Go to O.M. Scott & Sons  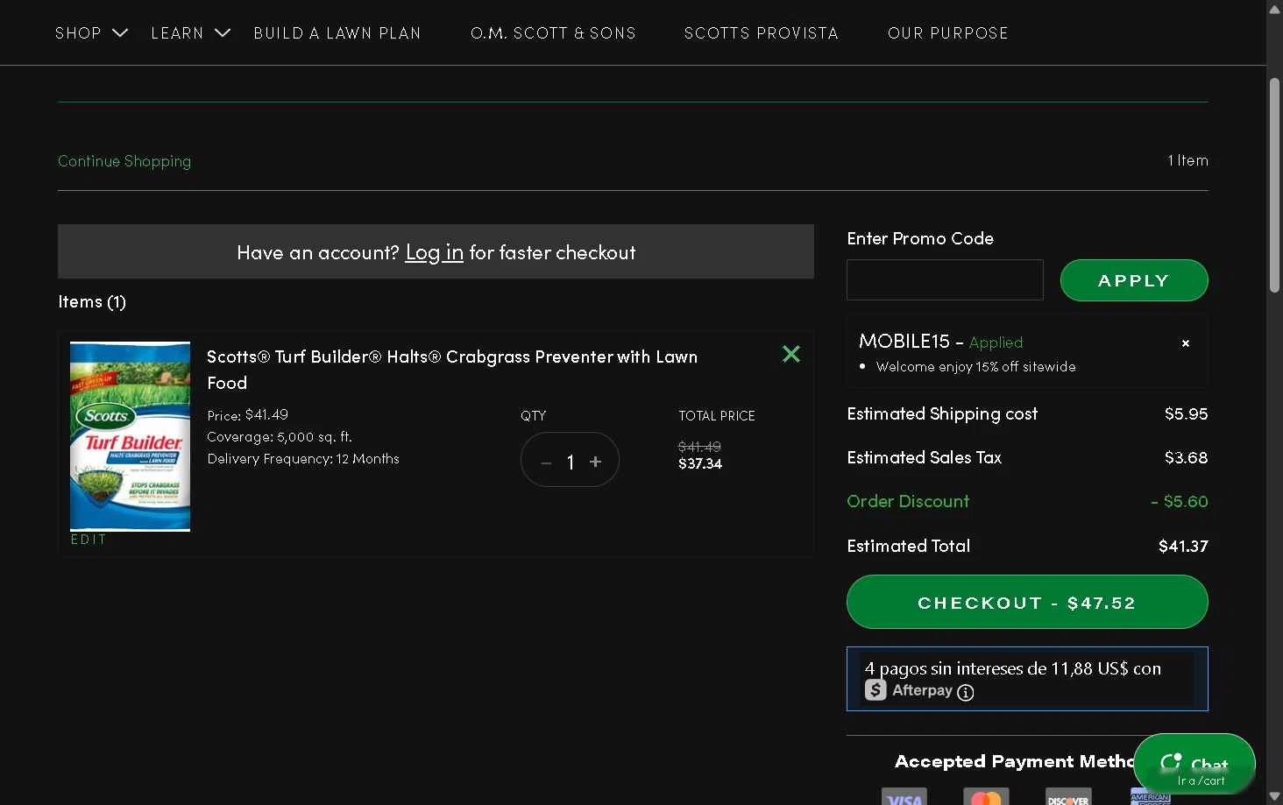(553, 32)
